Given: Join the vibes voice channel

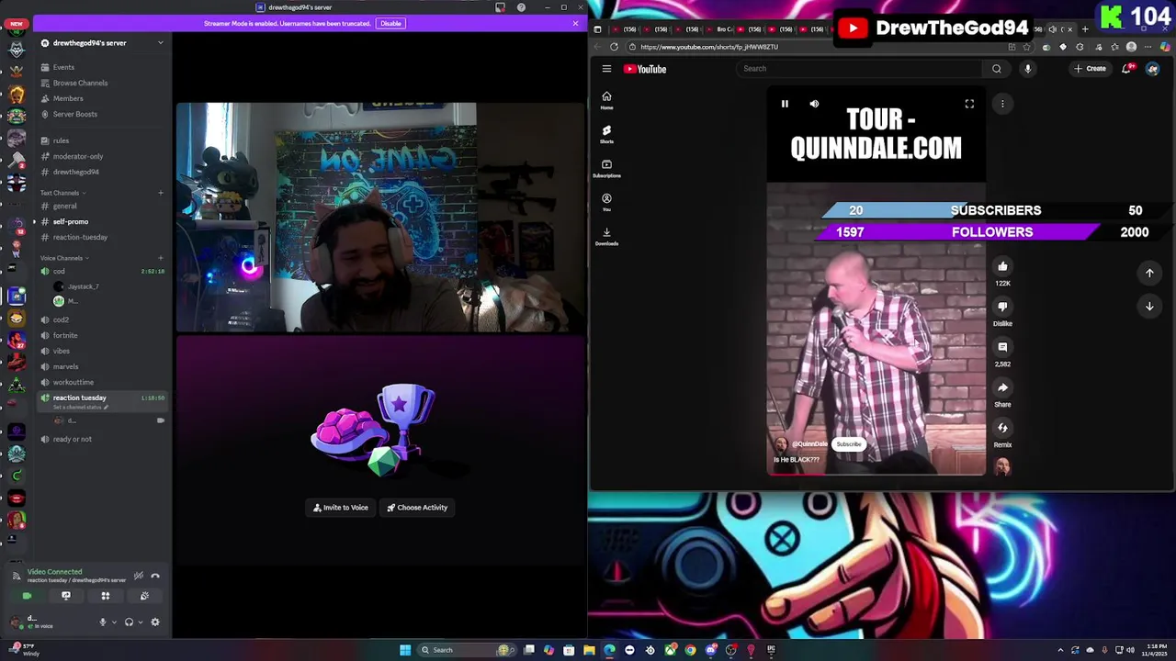Looking at the screenshot, I should pyautogui.click(x=101, y=351).
